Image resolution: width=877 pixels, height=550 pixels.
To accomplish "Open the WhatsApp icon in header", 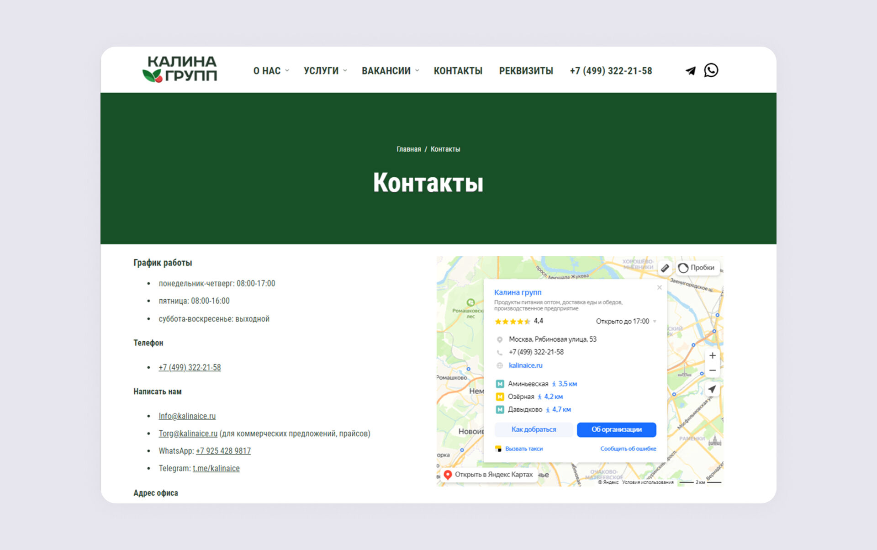I will (711, 70).
